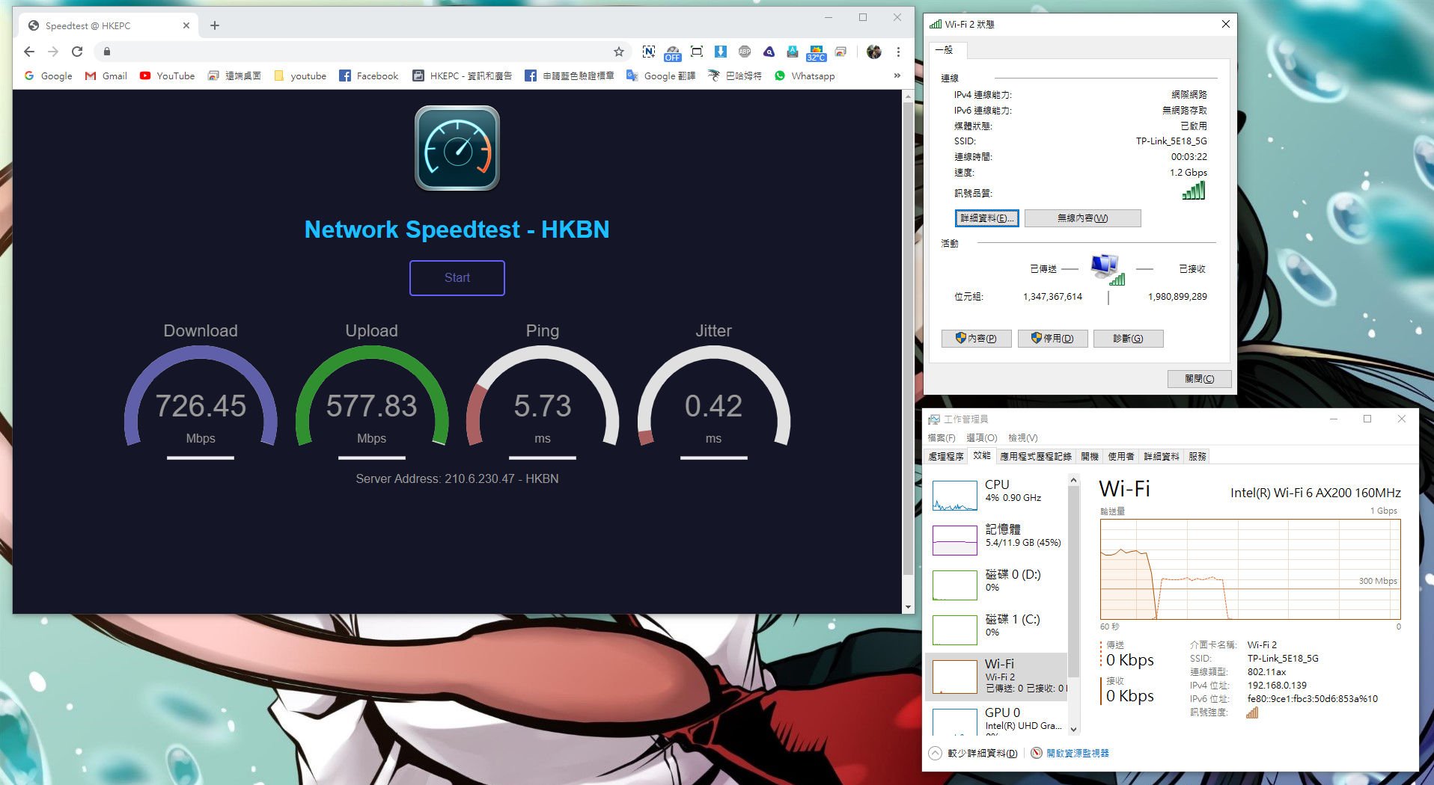Image resolution: width=1434 pixels, height=785 pixels.
Task: Click the Chrome forward navigation arrow
Action: (53, 52)
